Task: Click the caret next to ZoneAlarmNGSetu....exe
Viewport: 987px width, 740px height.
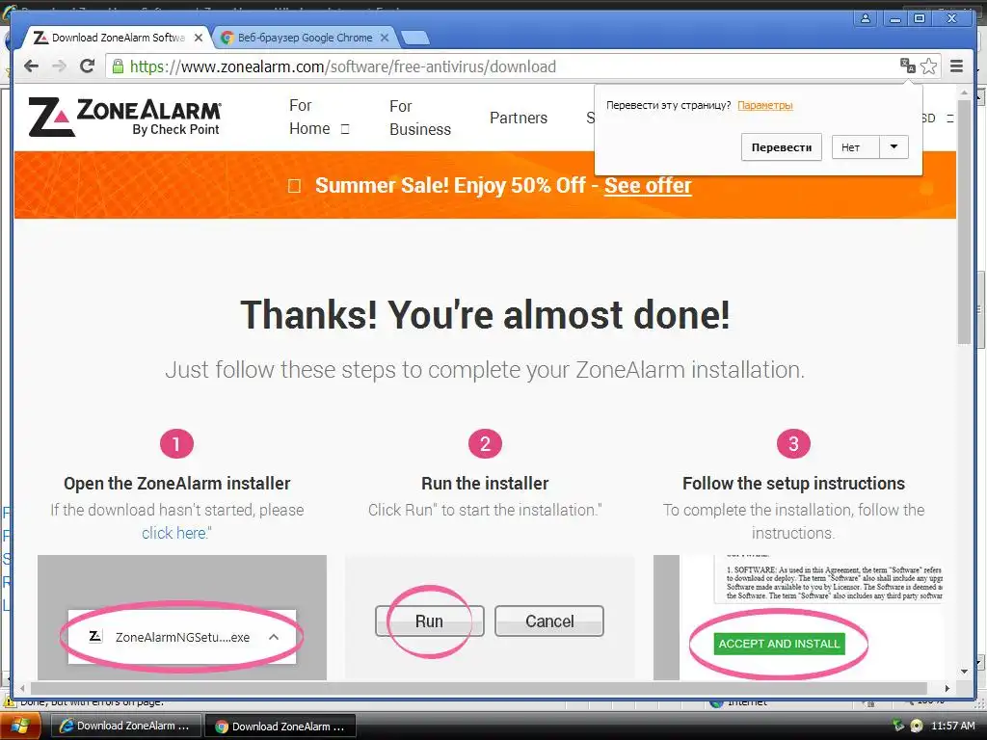Action: 274,637
